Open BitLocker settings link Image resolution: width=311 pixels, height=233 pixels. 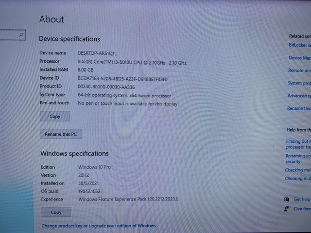[300, 45]
